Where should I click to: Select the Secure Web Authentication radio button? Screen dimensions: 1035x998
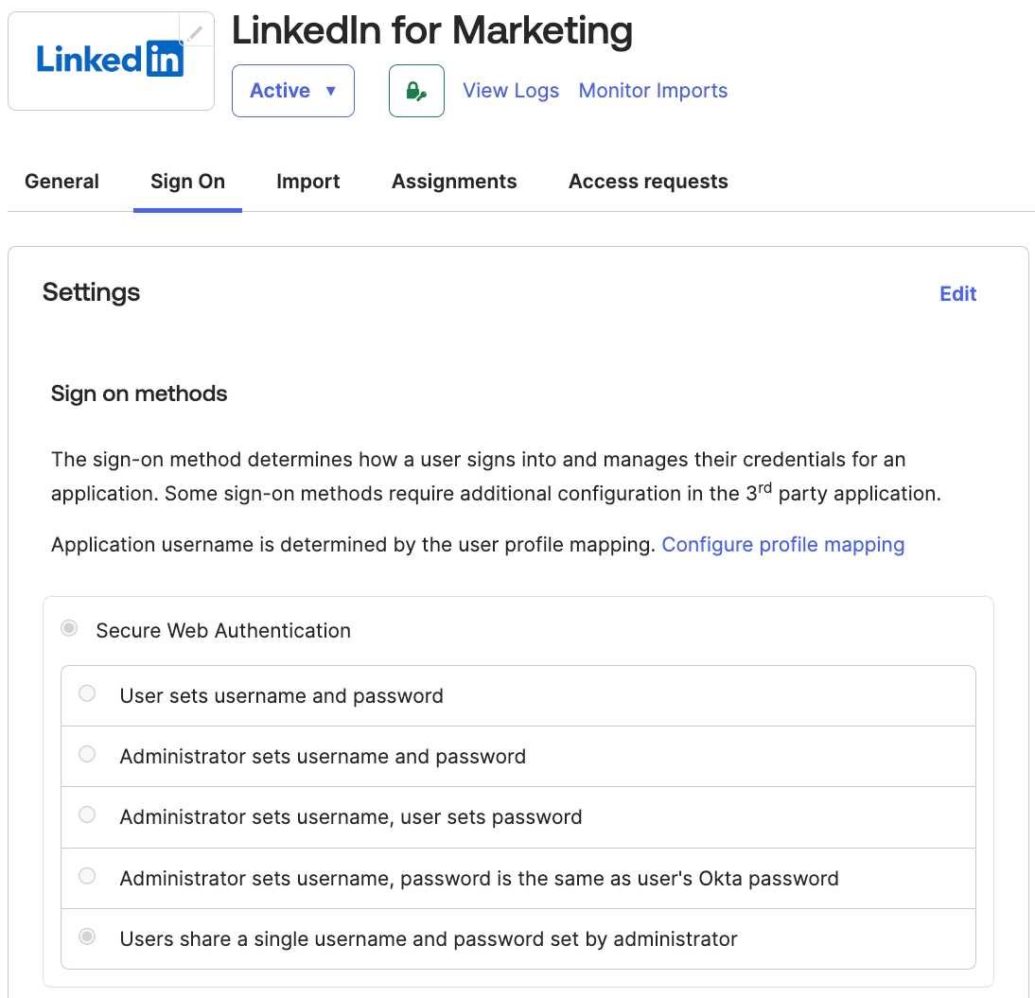pos(68,627)
